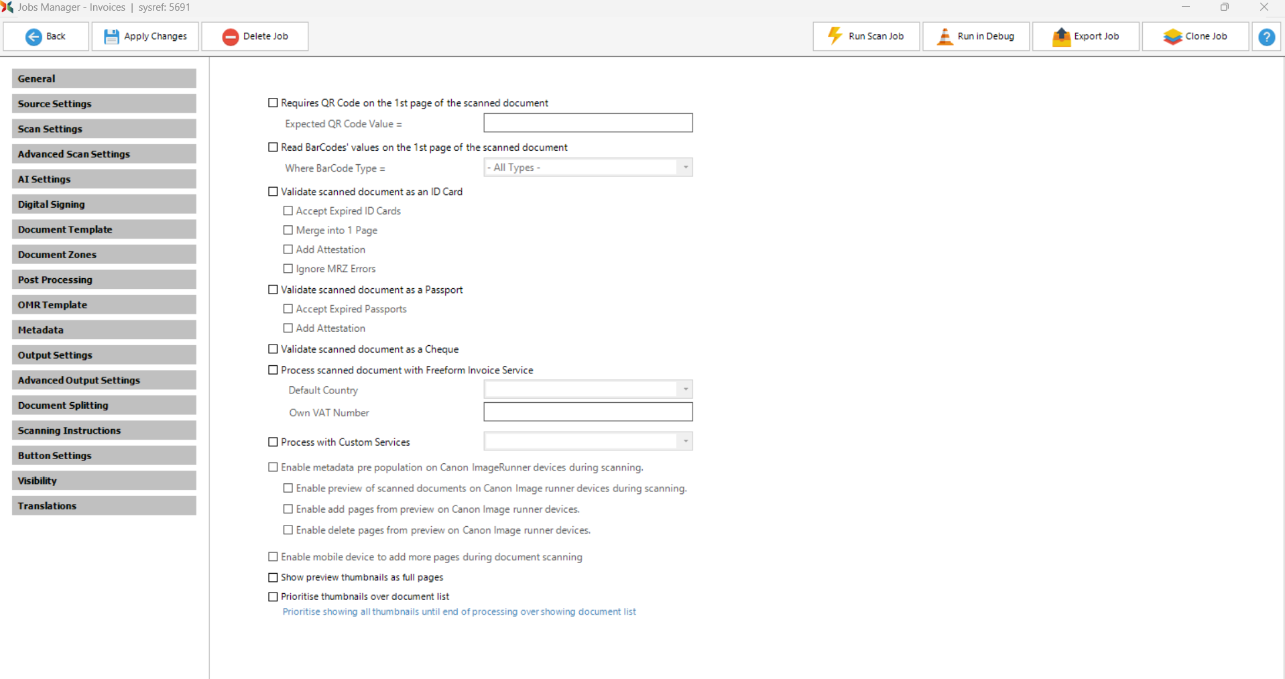Enable Process with Freeform Invoice Service
The width and height of the screenshot is (1285, 679).
pyautogui.click(x=273, y=370)
